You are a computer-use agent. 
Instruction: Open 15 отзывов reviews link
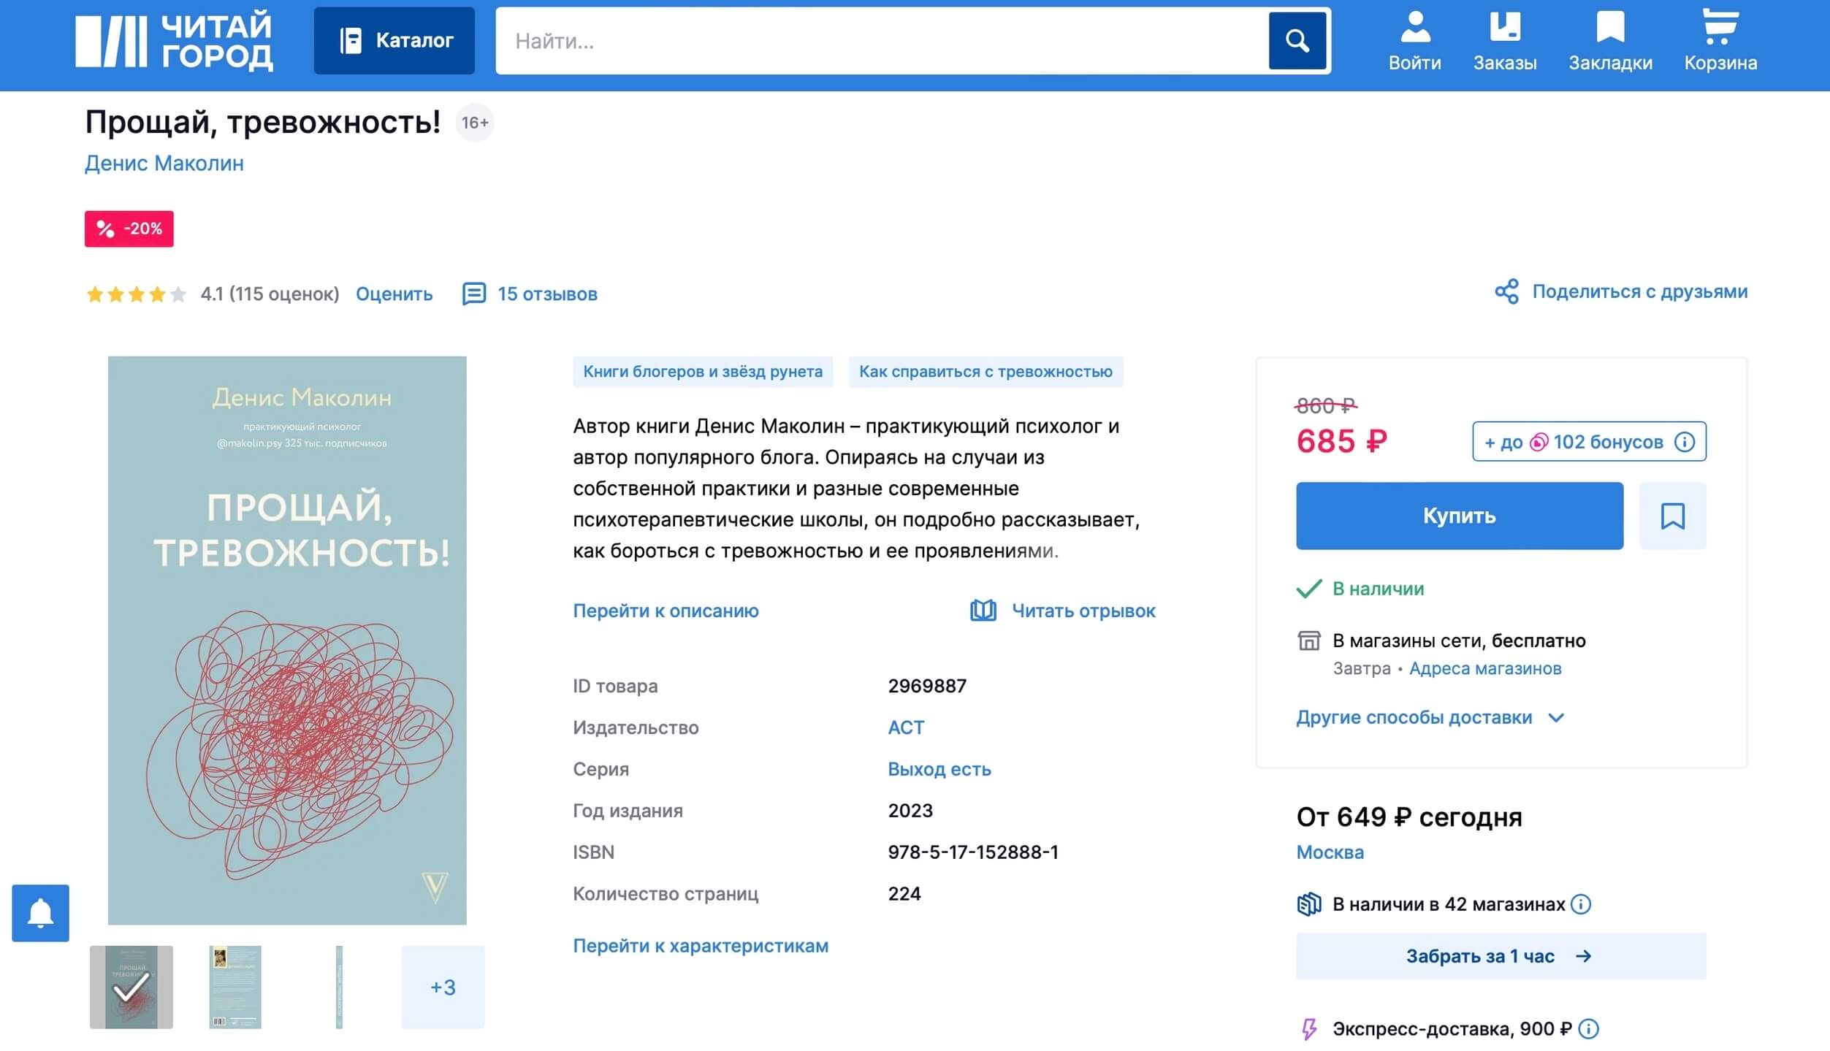(x=547, y=294)
